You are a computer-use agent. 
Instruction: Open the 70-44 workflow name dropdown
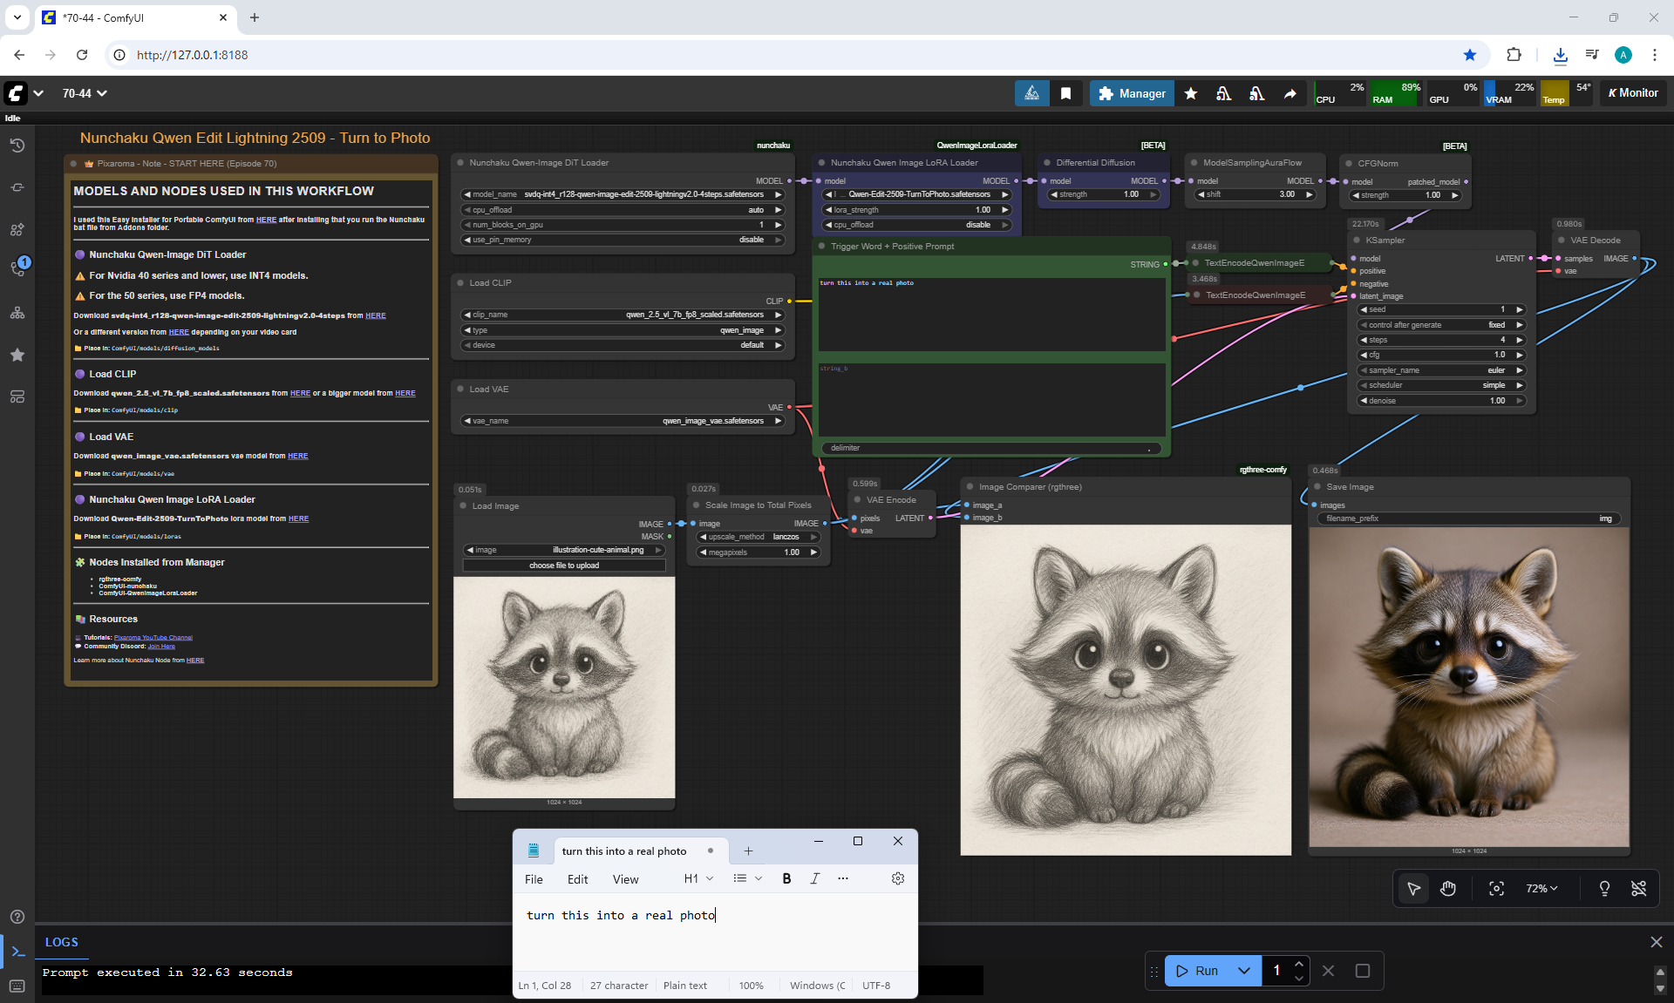point(85,93)
